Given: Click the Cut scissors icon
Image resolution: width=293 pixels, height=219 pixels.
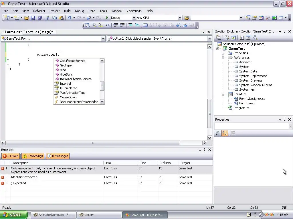Looking at the screenshot, I should [48, 18].
